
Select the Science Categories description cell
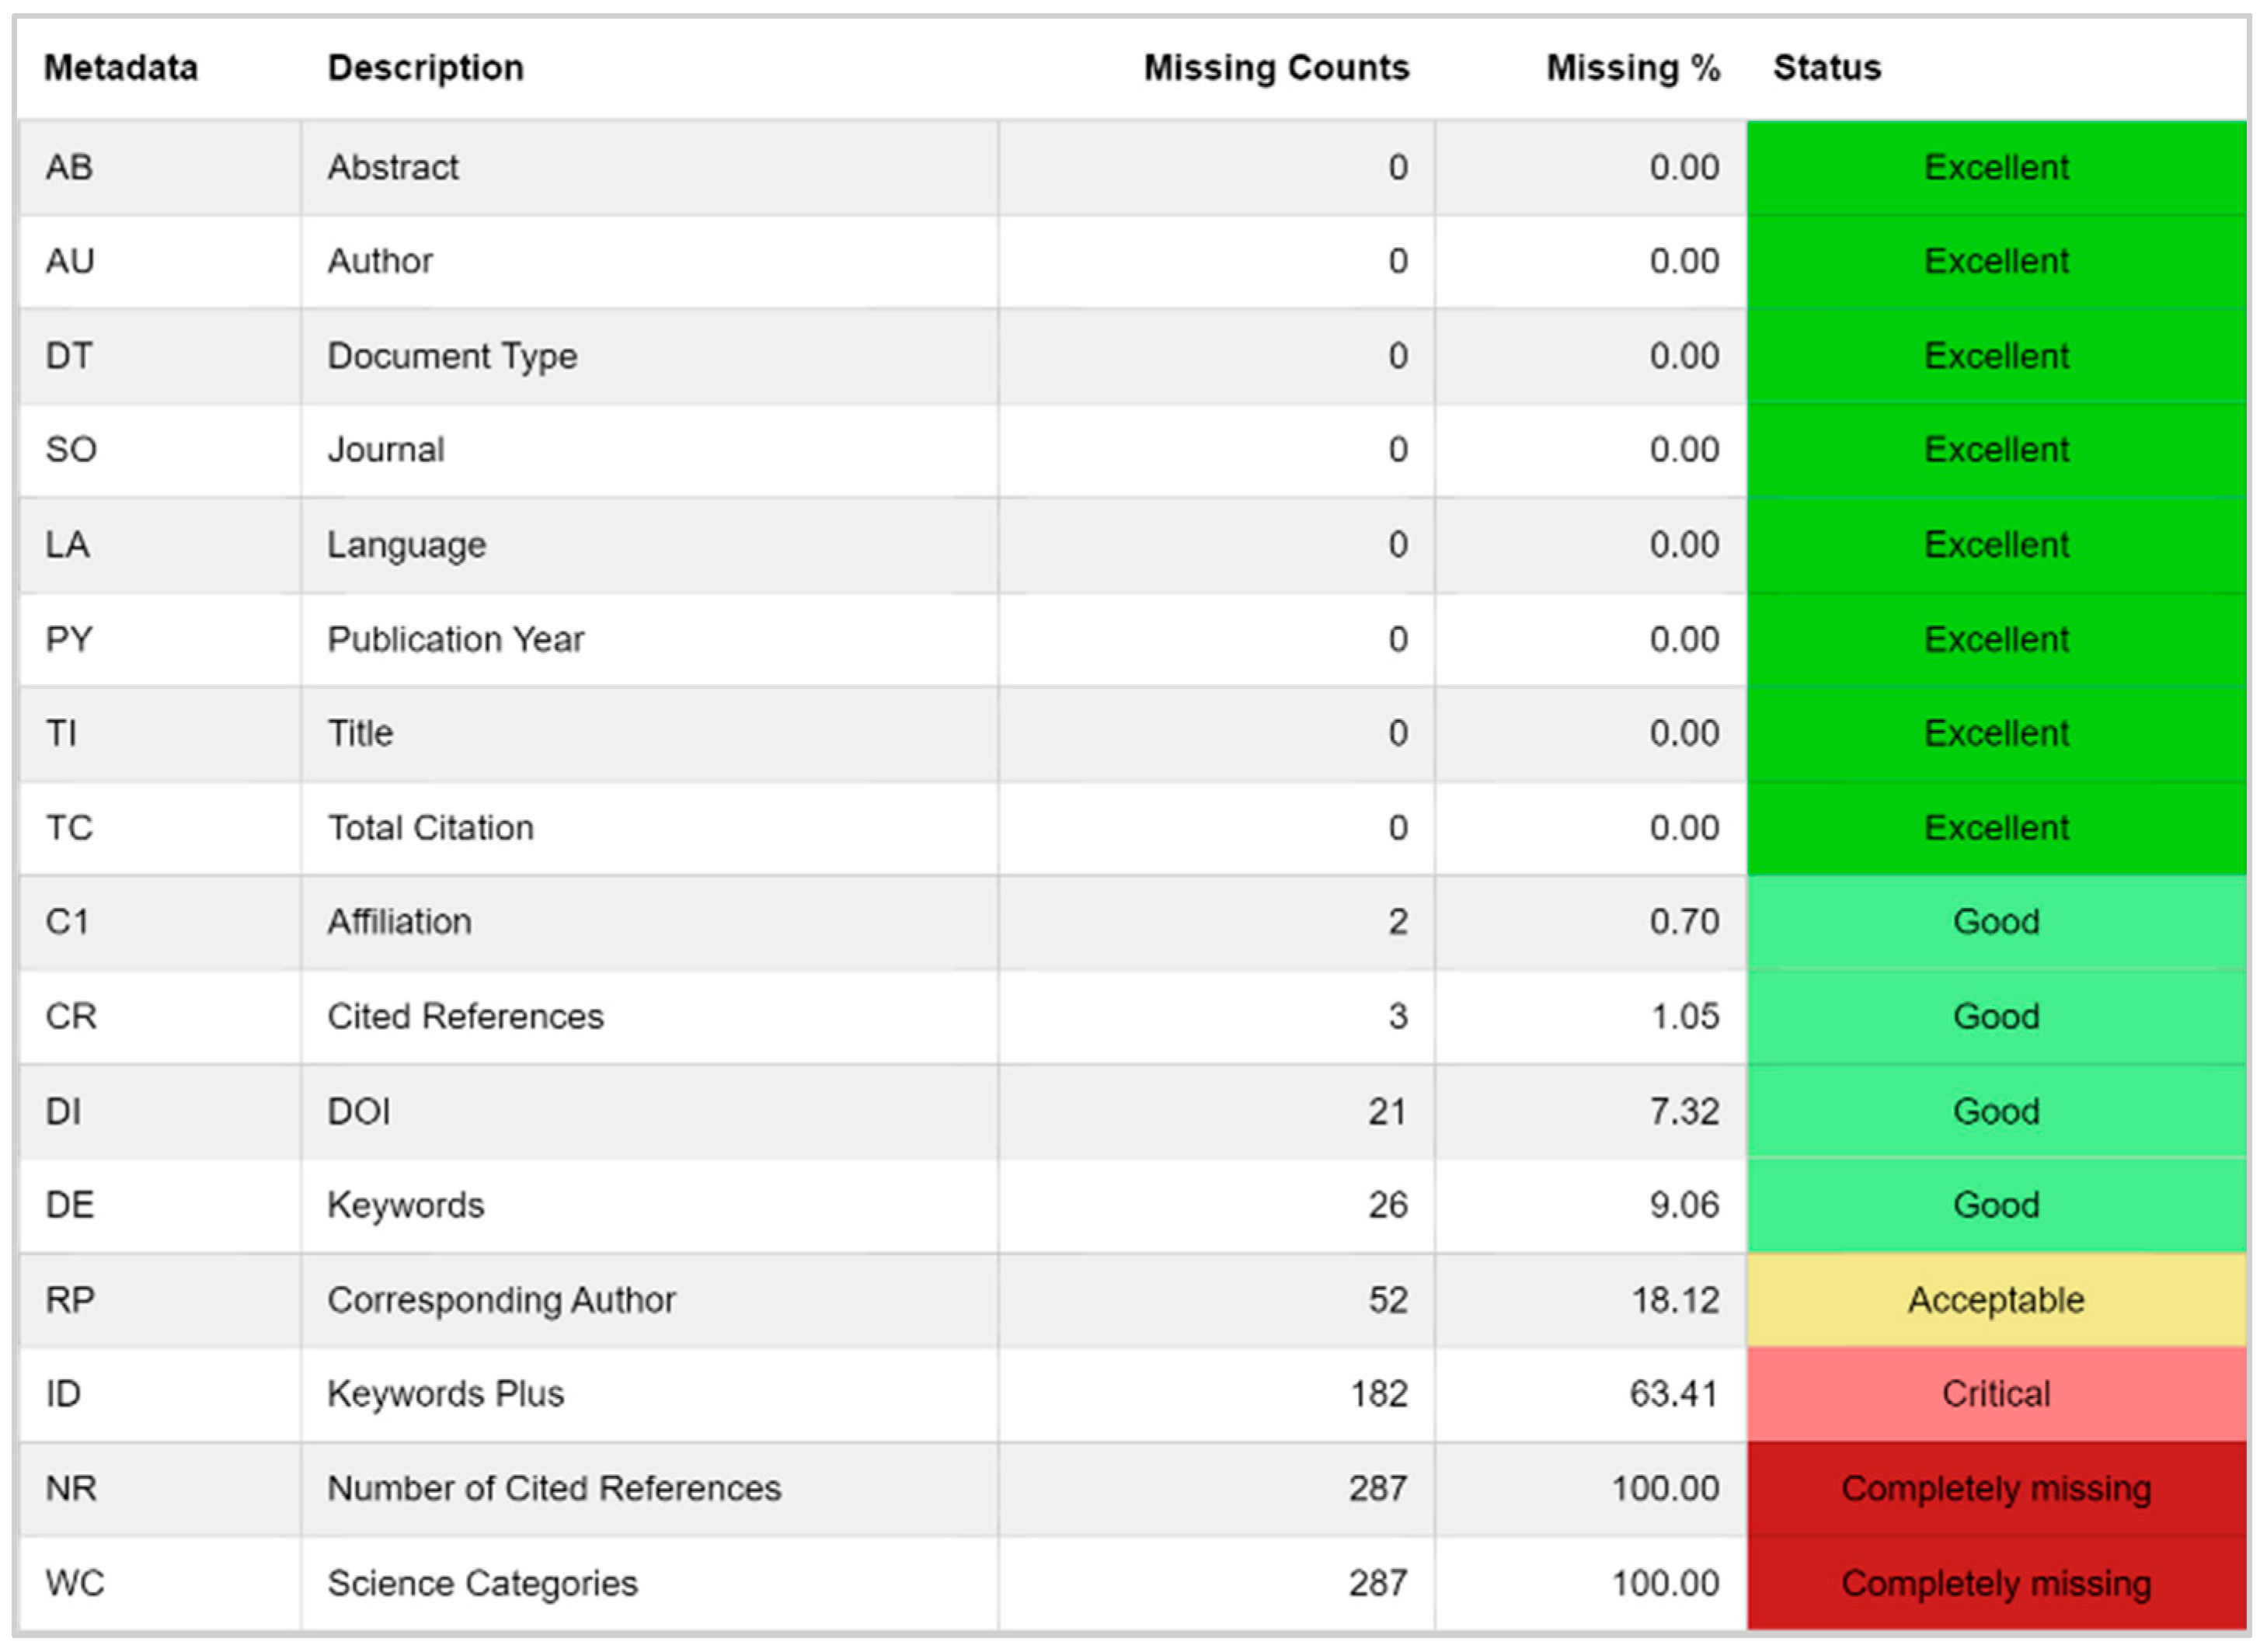click(482, 1583)
